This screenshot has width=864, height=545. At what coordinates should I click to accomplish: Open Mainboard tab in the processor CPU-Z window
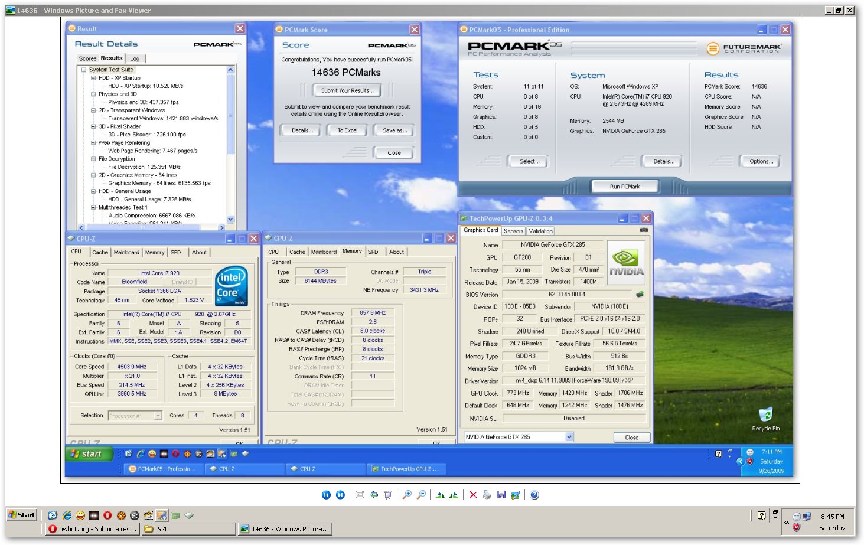point(126,252)
